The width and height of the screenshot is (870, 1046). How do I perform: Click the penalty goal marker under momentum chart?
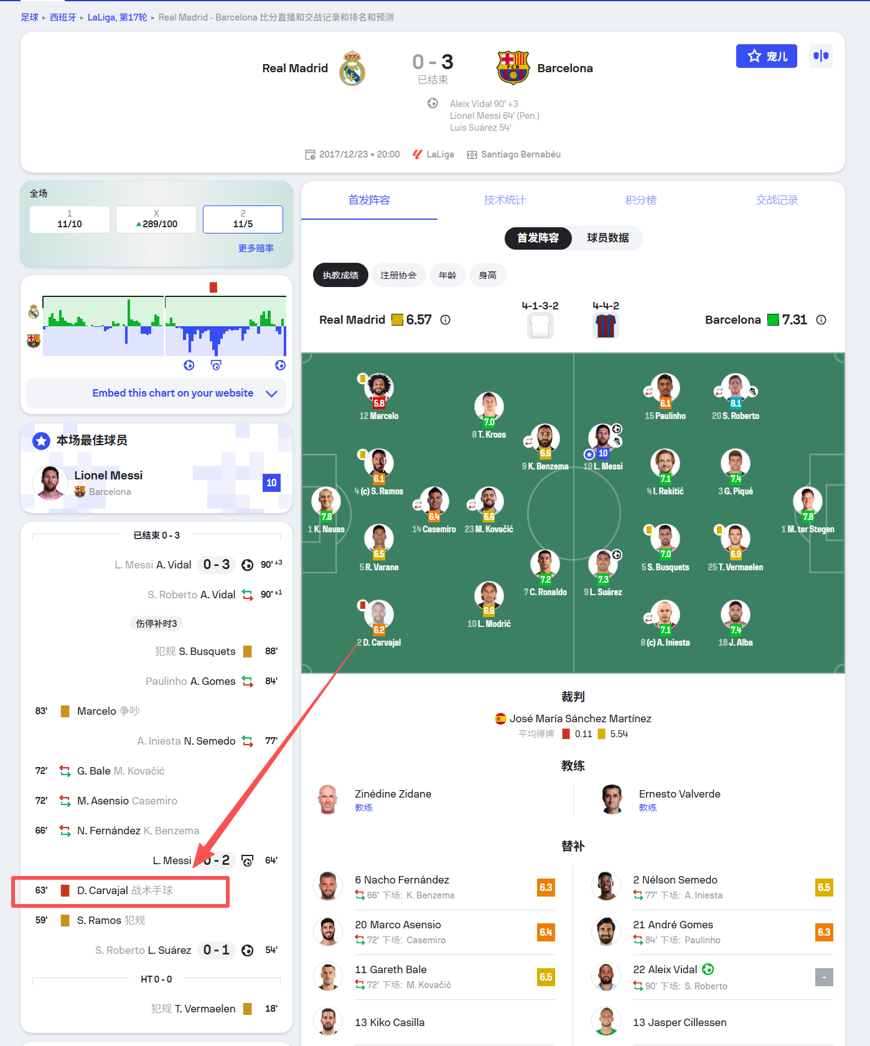[216, 365]
